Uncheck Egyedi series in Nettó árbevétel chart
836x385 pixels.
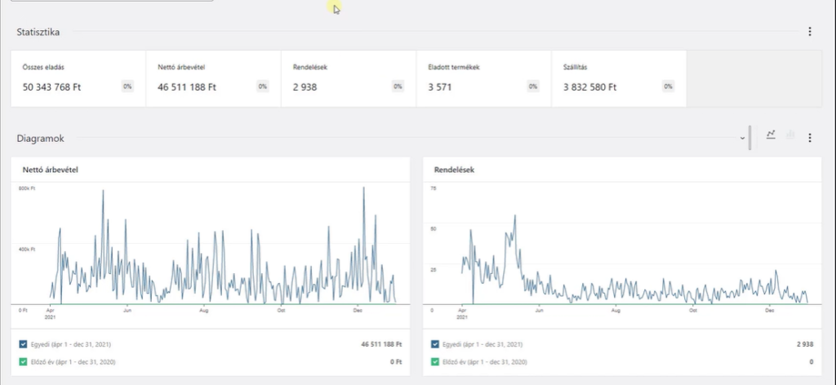coord(26,345)
